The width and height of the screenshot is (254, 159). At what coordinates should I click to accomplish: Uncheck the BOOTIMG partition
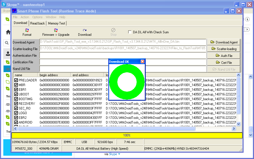(16, 99)
